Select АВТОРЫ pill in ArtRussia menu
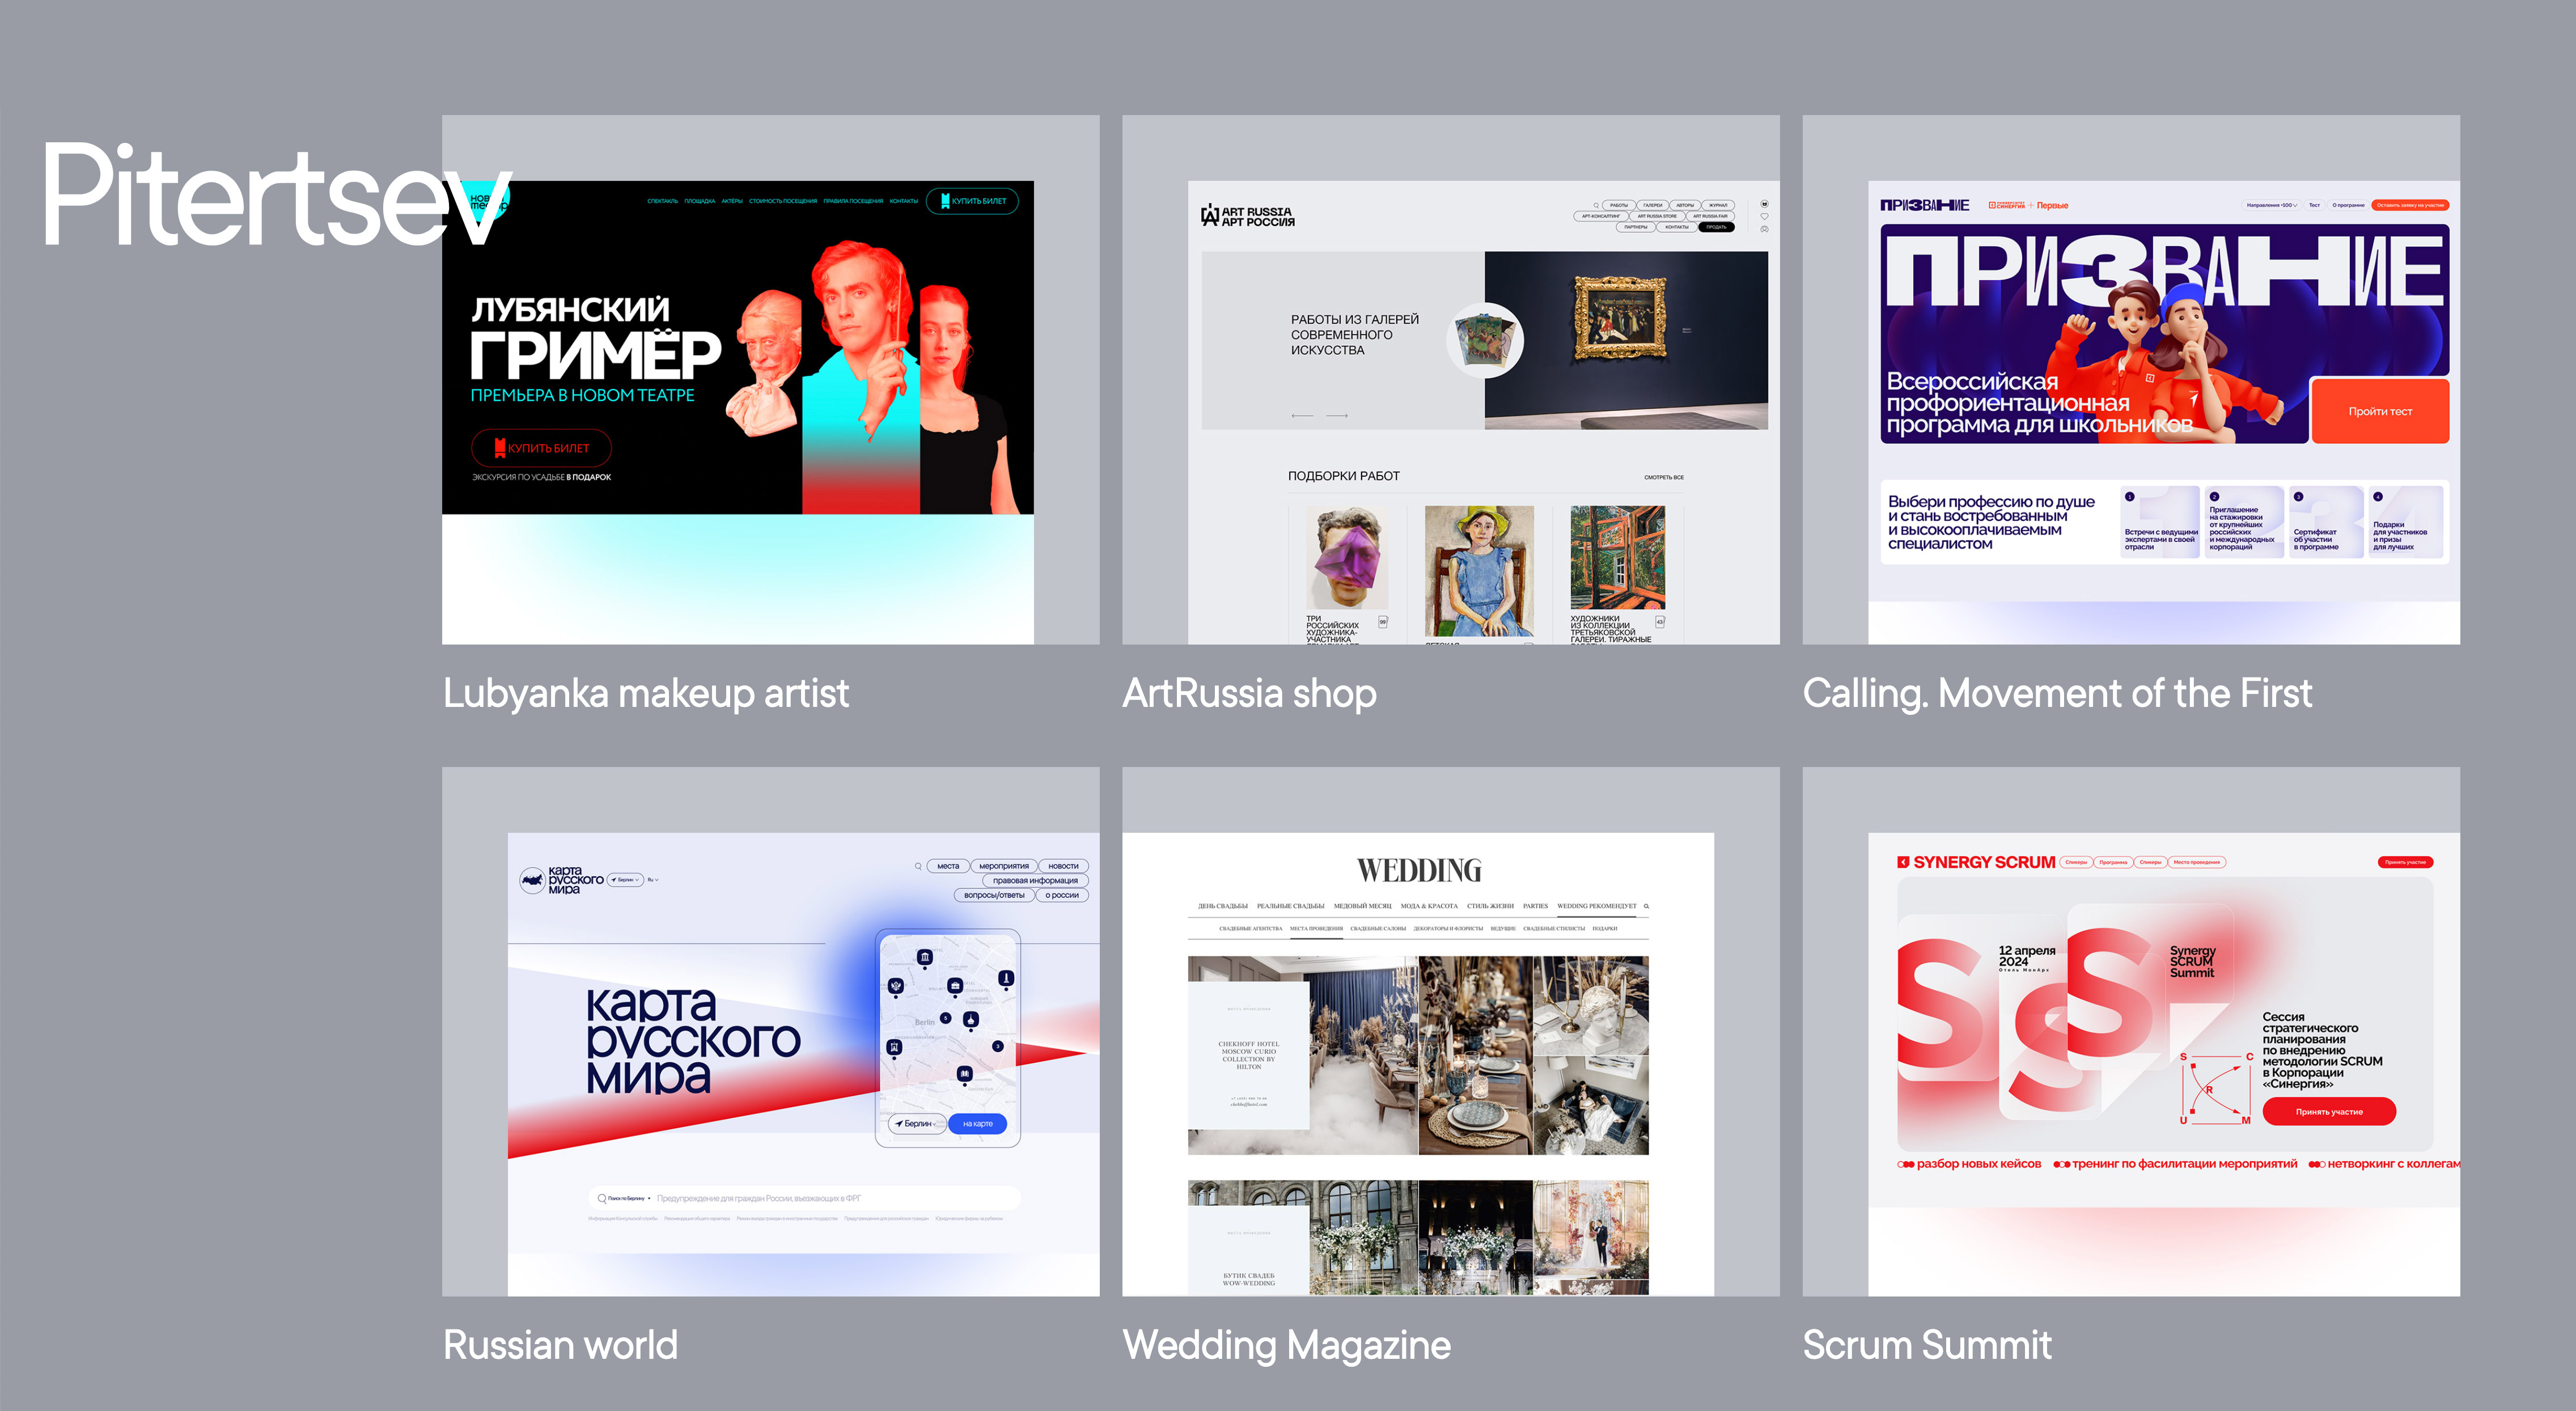This screenshot has height=1411, width=2576. tap(1685, 205)
